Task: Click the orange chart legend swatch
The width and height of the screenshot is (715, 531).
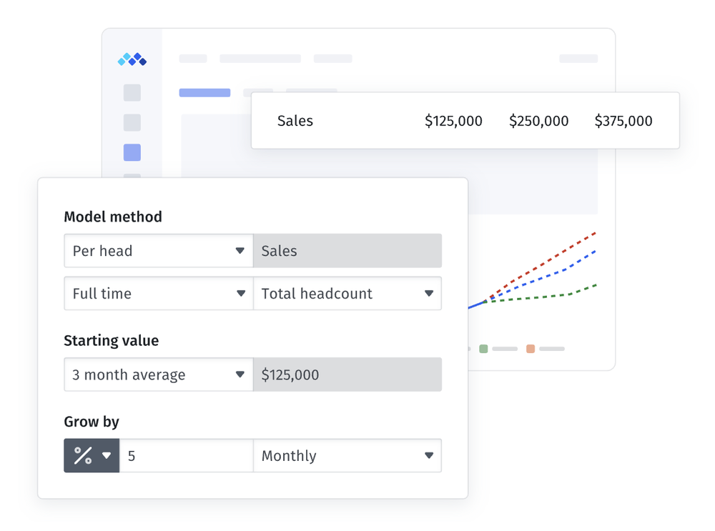Action: tap(531, 349)
